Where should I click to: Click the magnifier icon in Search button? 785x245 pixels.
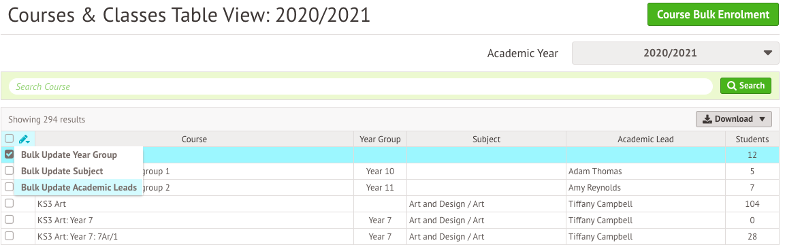click(731, 86)
